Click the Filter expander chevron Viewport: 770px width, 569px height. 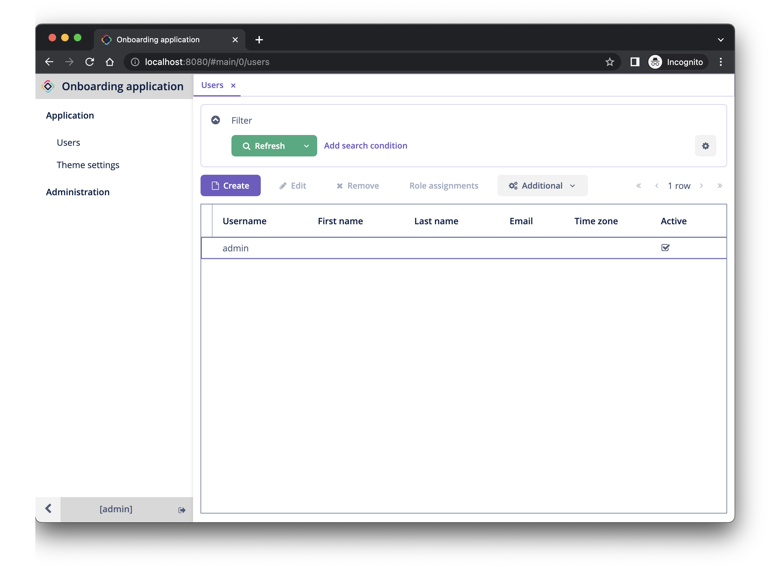coord(216,120)
